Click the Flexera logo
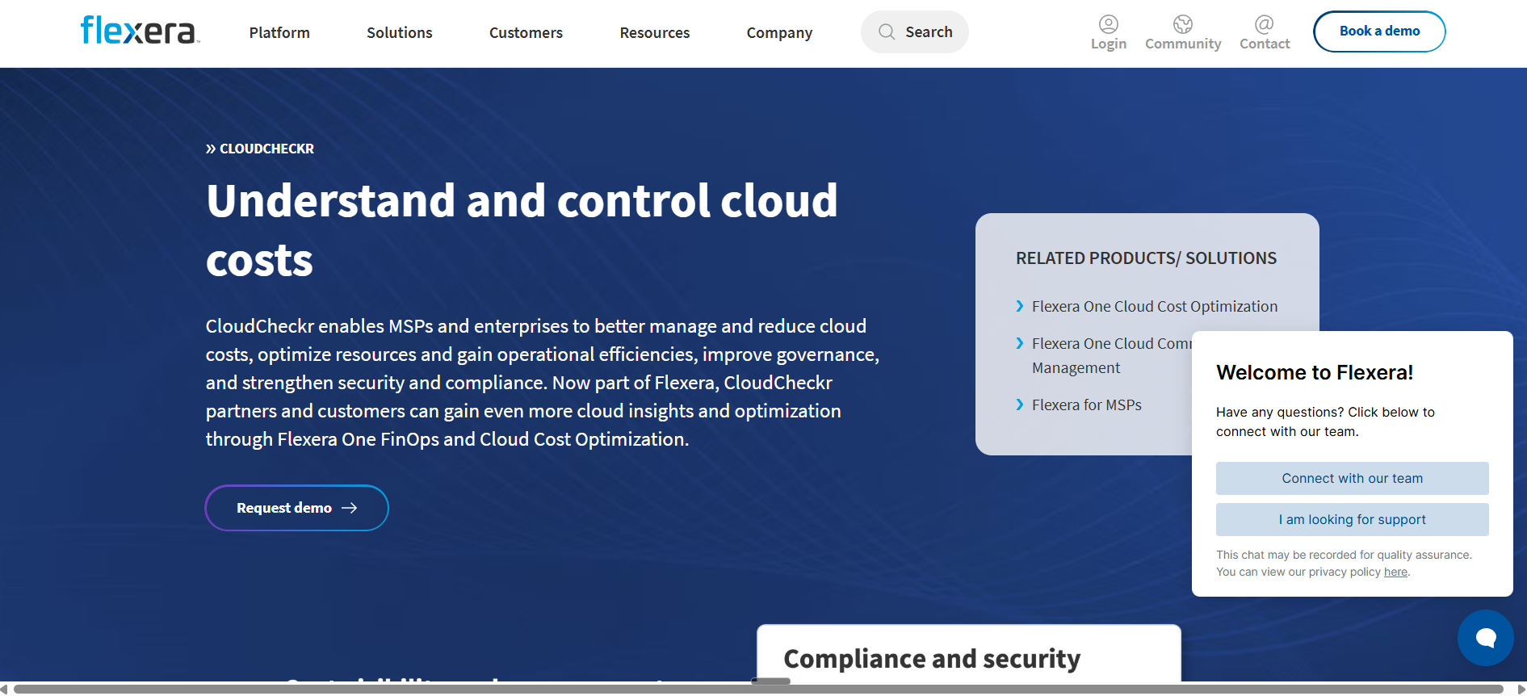This screenshot has width=1527, height=696. [140, 31]
